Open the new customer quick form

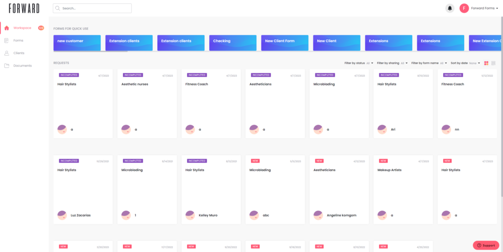(x=77, y=43)
